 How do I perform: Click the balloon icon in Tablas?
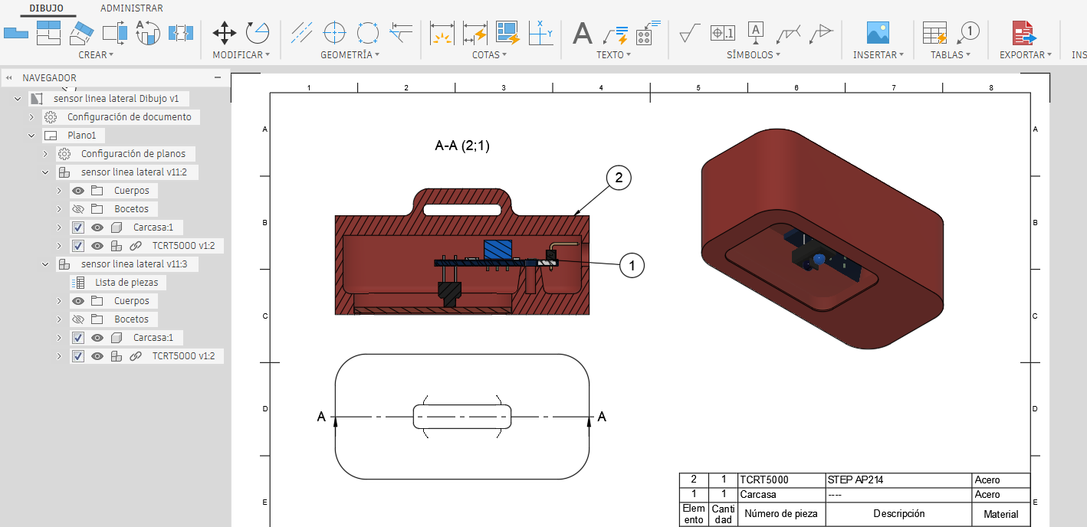pyautogui.click(x=968, y=31)
